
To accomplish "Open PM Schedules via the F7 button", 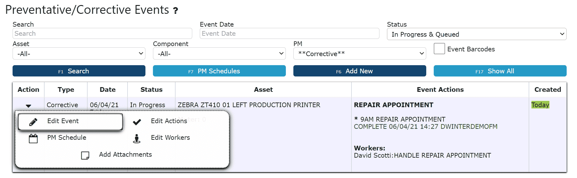I will click(219, 71).
